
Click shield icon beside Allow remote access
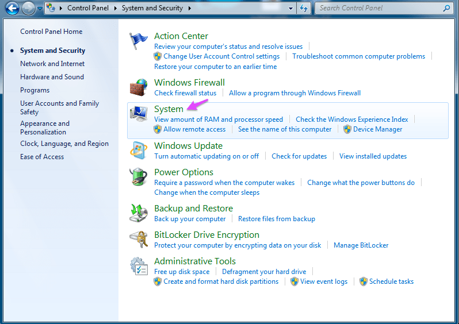click(x=158, y=129)
